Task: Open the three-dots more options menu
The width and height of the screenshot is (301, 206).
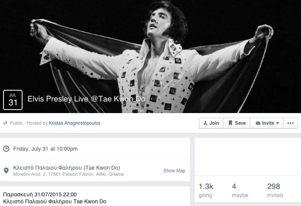Action: [x=291, y=123]
